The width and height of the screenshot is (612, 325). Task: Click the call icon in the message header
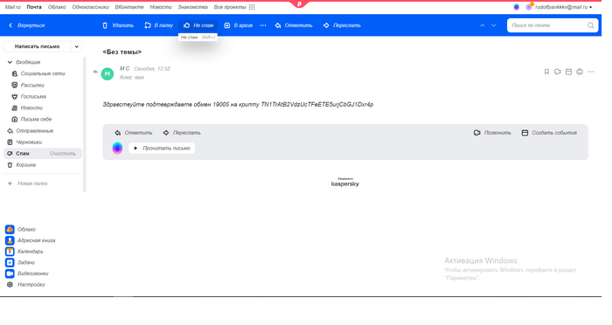558,72
